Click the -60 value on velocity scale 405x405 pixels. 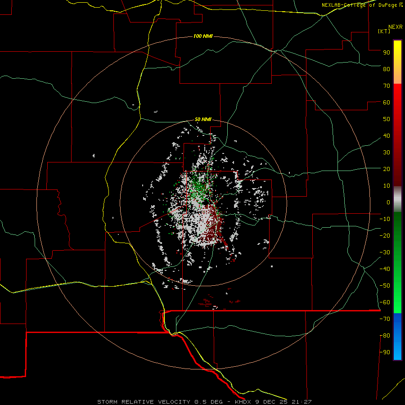coord(385,302)
